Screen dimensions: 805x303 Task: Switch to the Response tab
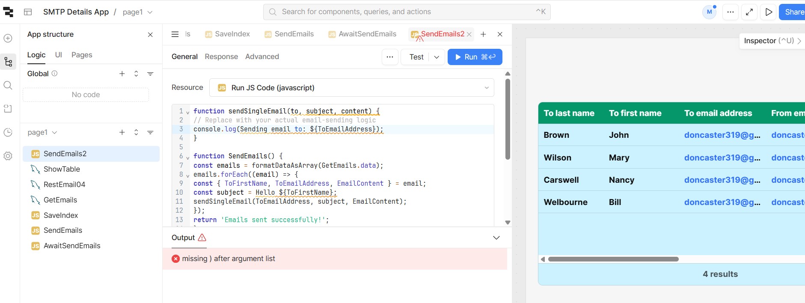tap(221, 56)
